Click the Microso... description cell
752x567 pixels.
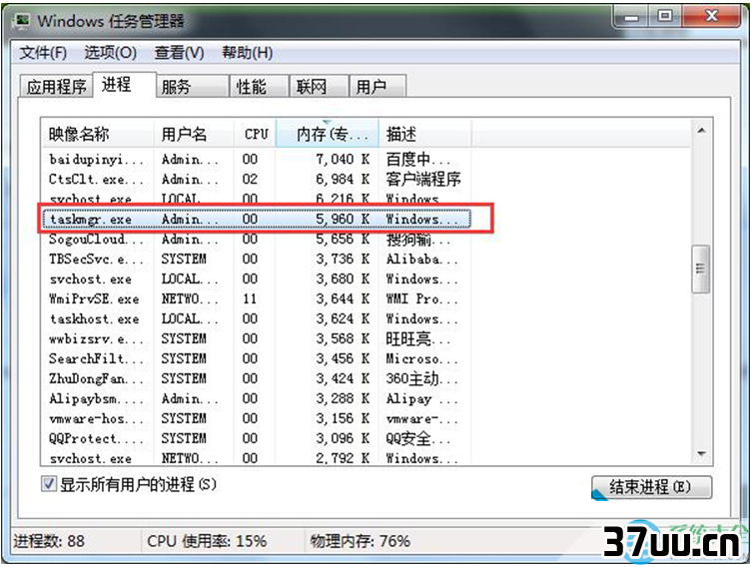click(422, 359)
